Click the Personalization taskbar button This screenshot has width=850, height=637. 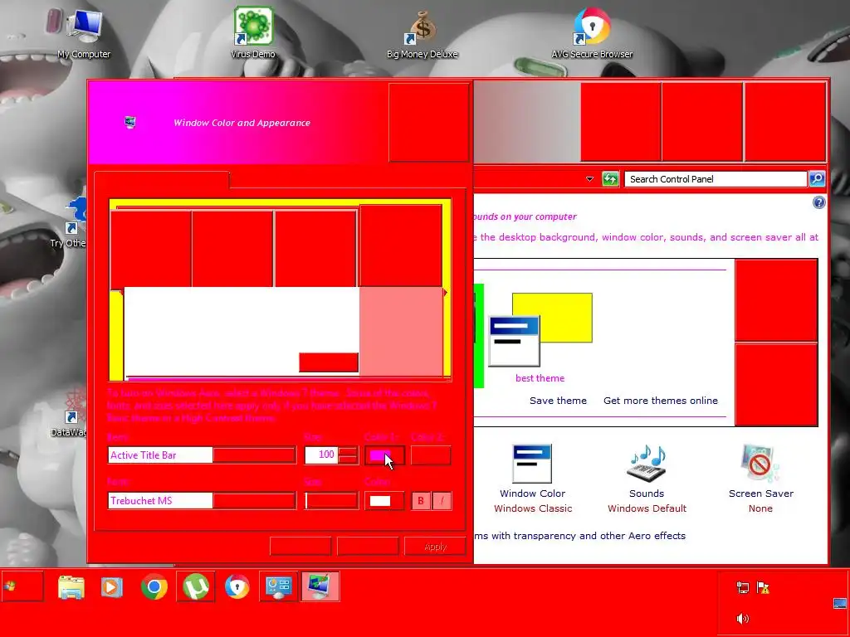tap(320, 586)
